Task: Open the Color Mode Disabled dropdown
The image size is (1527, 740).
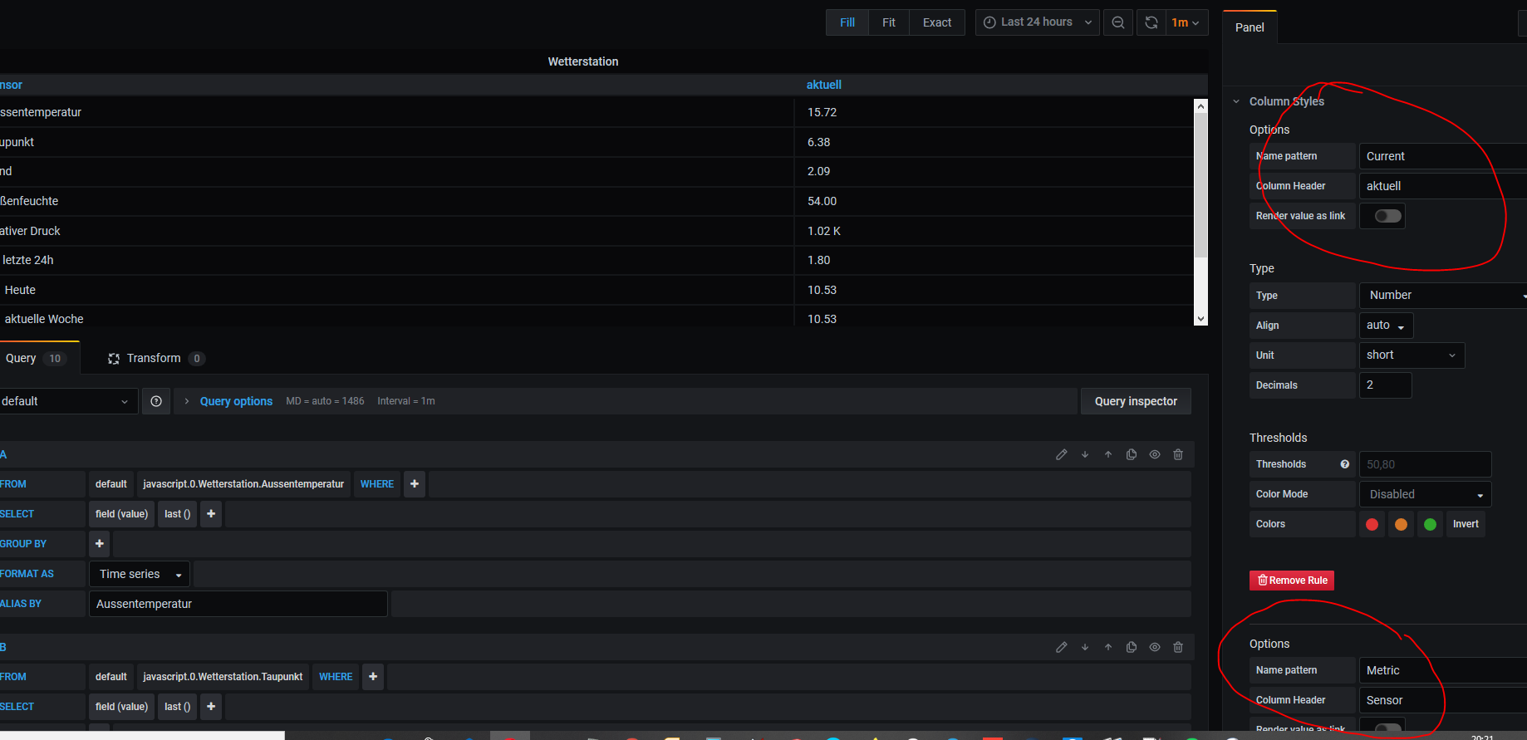Action: point(1425,494)
